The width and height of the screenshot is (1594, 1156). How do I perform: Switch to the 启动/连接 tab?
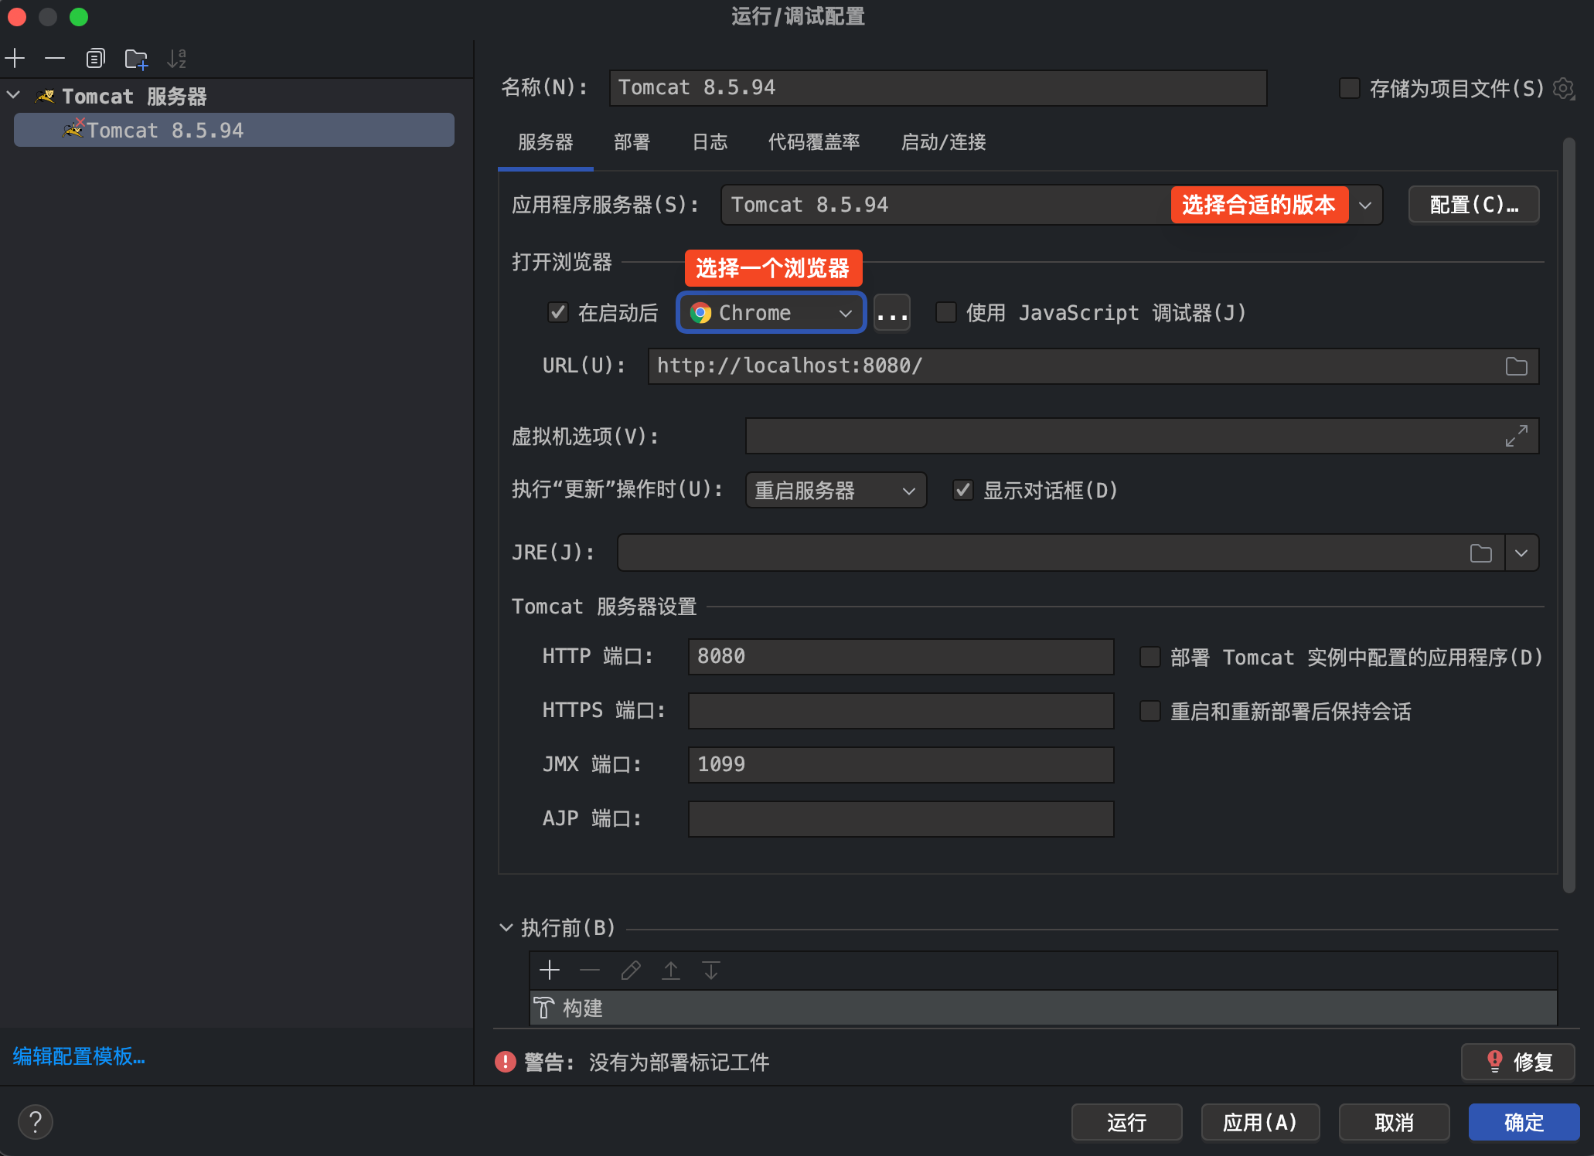[x=944, y=142]
